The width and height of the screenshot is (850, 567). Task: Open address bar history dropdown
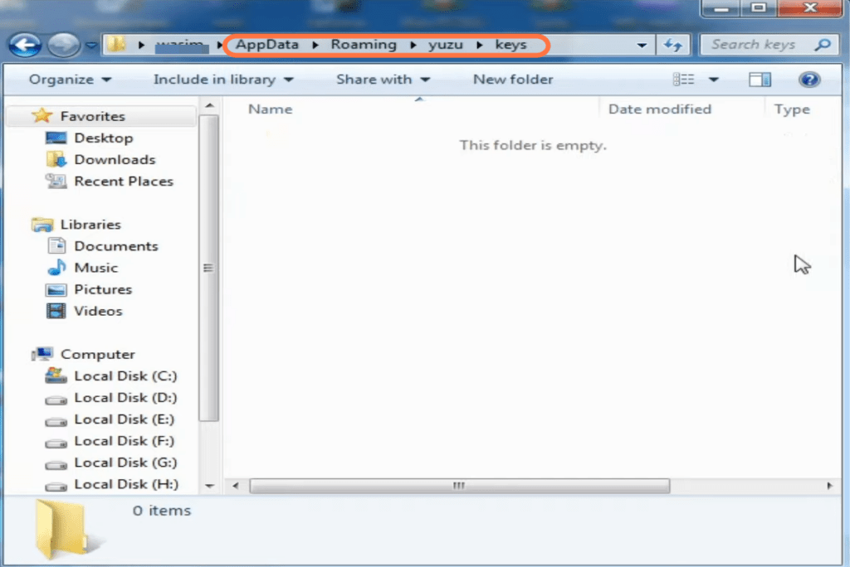642,45
